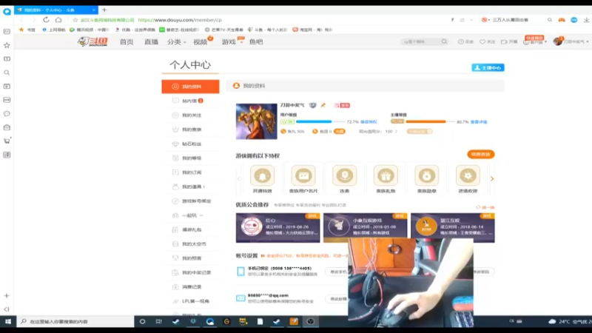This screenshot has width=592, height=333.
Task: Click the shopping cart icon in browser sidebar
Action: 7,141
